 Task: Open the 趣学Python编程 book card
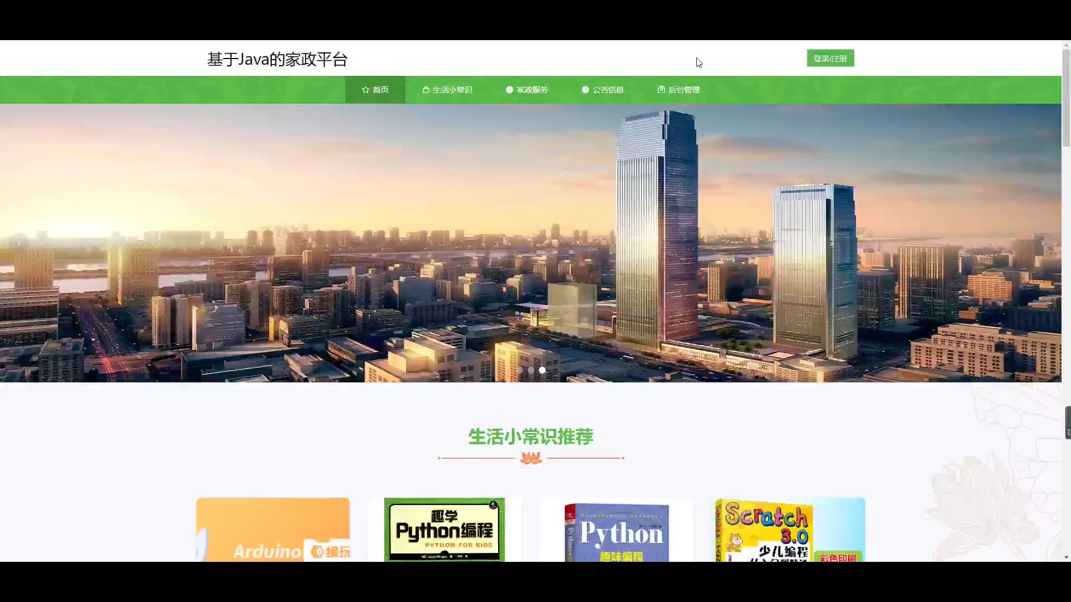coord(445,530)
